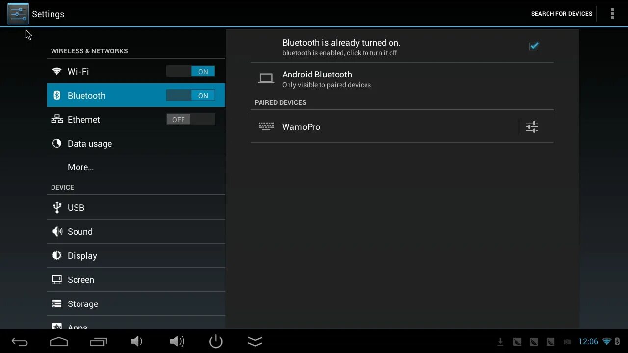Open the Data usage entry

(136, 144)
